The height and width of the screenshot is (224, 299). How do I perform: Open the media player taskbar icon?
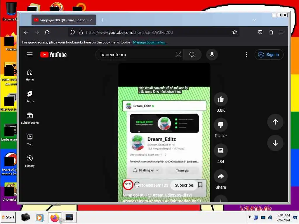(40, 218)
